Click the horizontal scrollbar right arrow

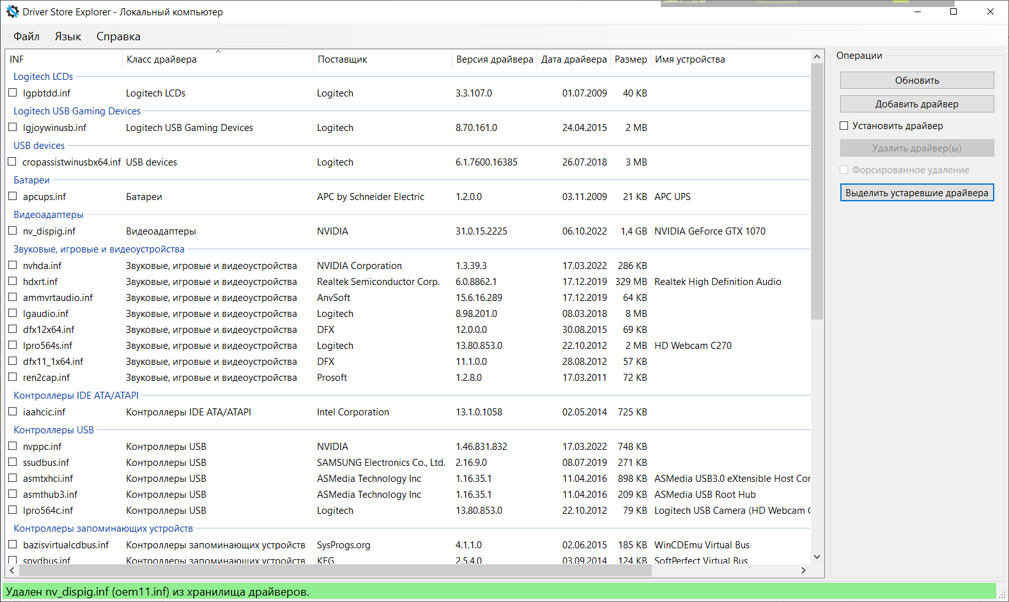click(804, 570)
